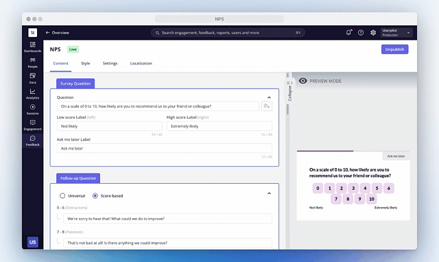The height and width of the screenshot is (262, 439).
Task: Edit the Low score Label field
Action: point(110,126)
